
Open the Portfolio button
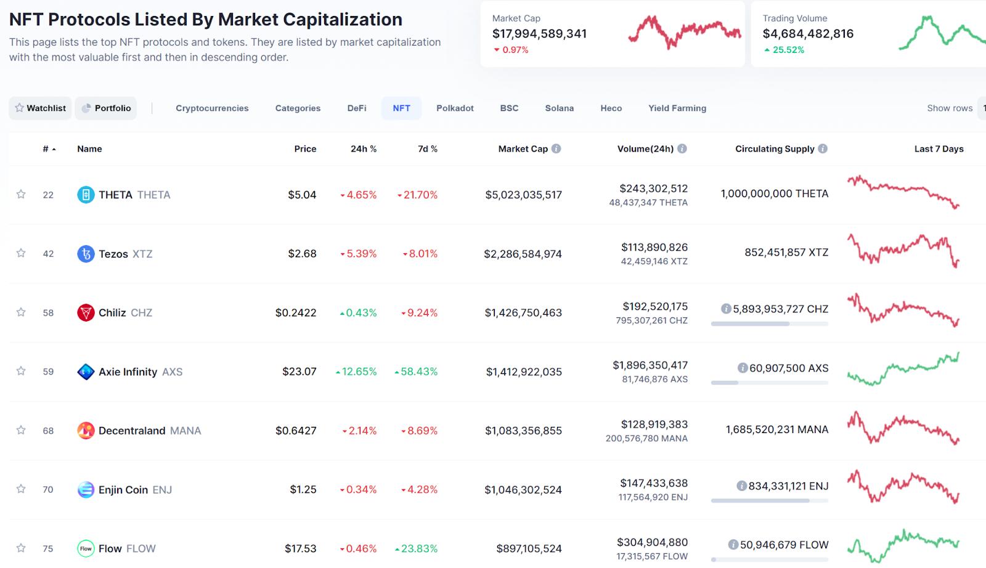click(106, 108)
